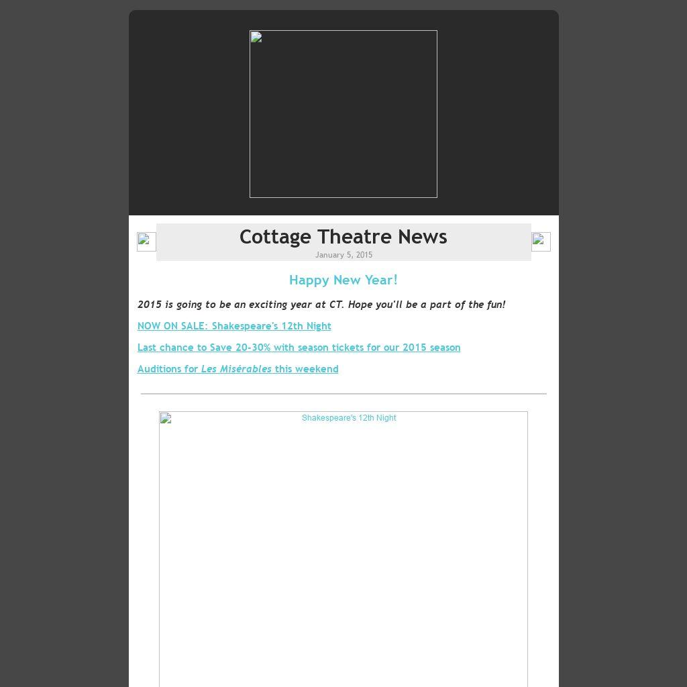687x687 pixels.
Task: Click the horizontal divider line below links
Action: click(343, 394)
